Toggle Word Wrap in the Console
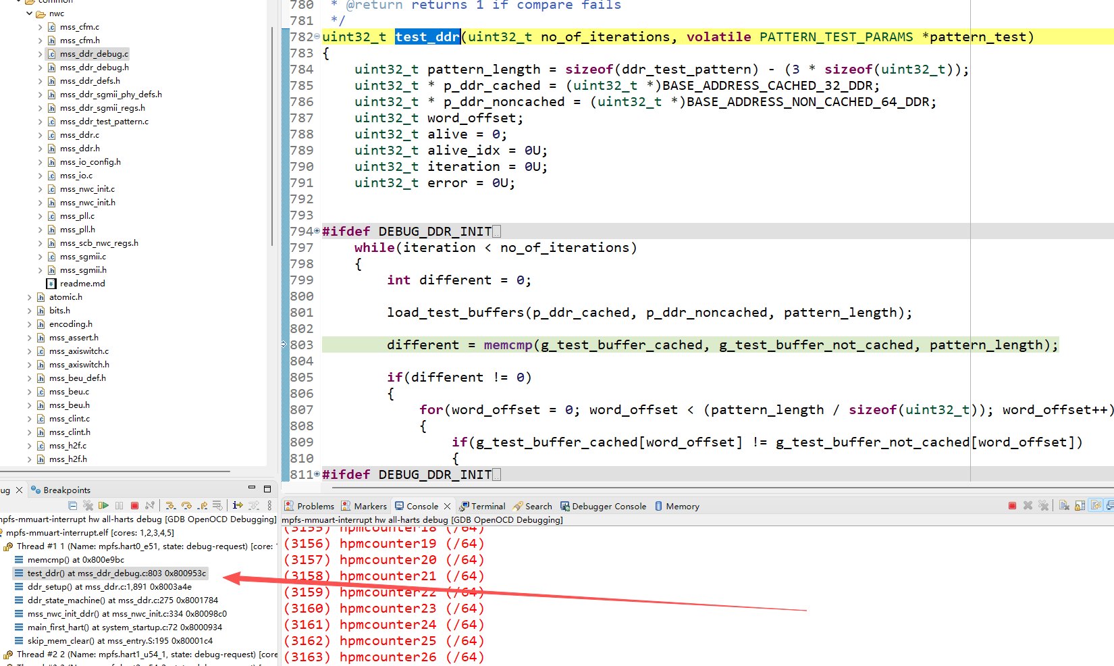 (1096, 505)
